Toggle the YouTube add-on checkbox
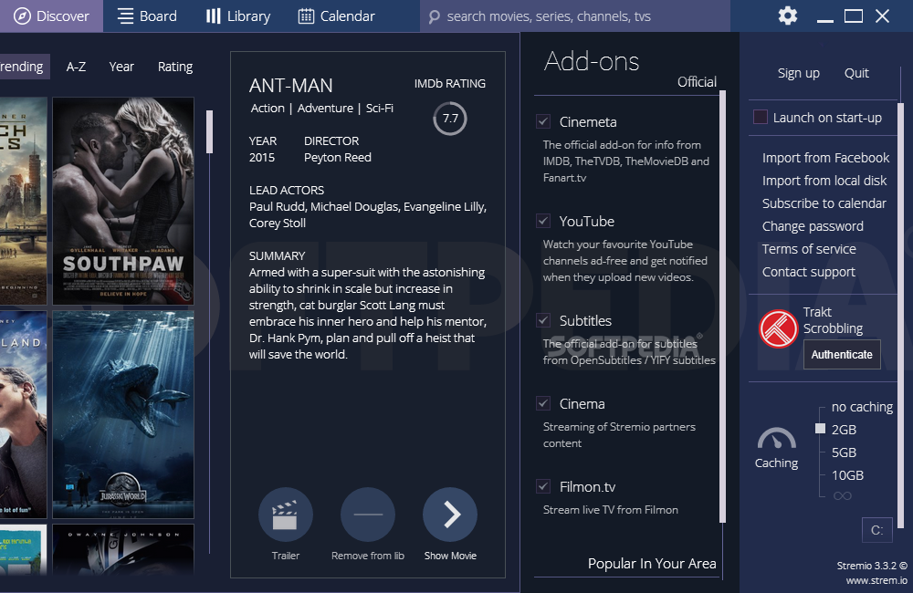This screenshot has width=913, height=593. pos(543,221)
